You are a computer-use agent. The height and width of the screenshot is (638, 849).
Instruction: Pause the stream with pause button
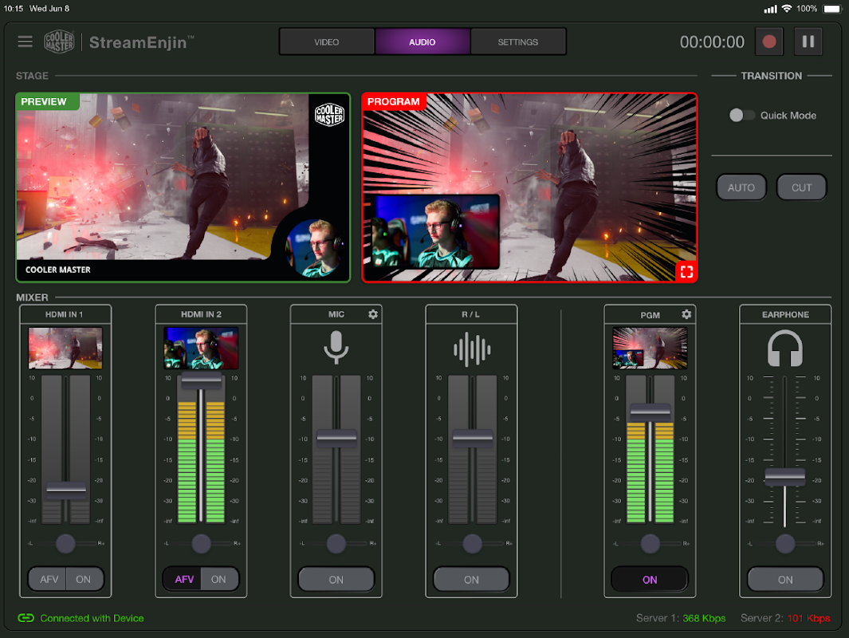(x=808, y=41)
